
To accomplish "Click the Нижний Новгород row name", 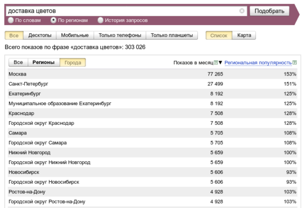I will [x=30, y=153].
